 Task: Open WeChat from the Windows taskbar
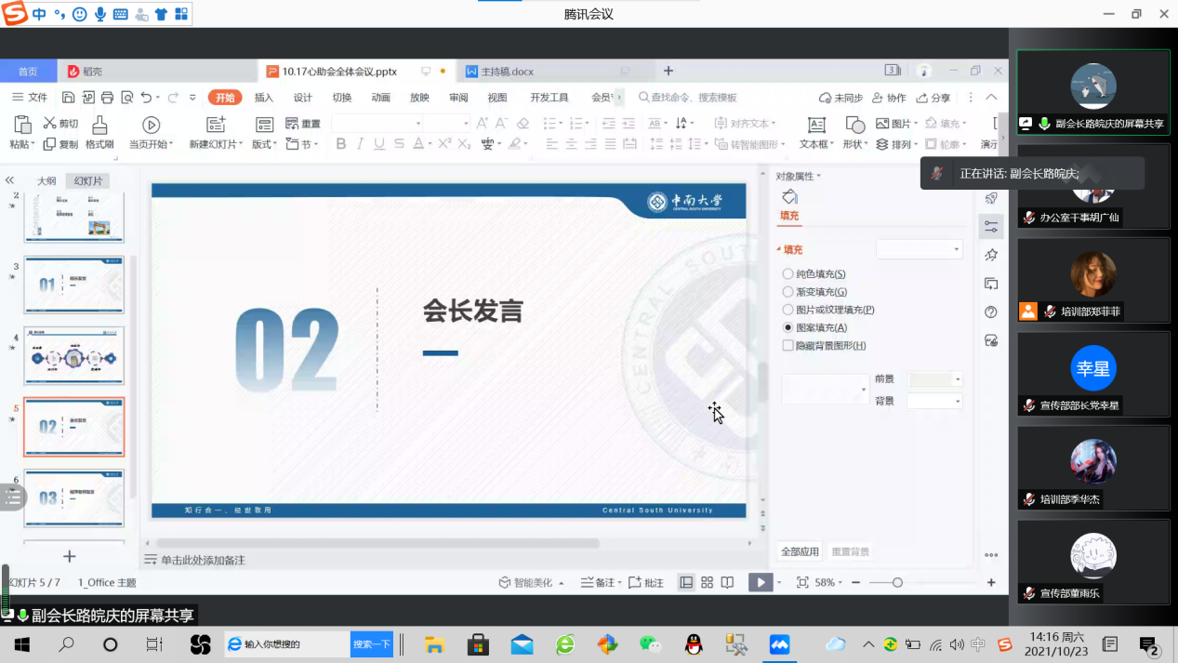click(650, 644)
